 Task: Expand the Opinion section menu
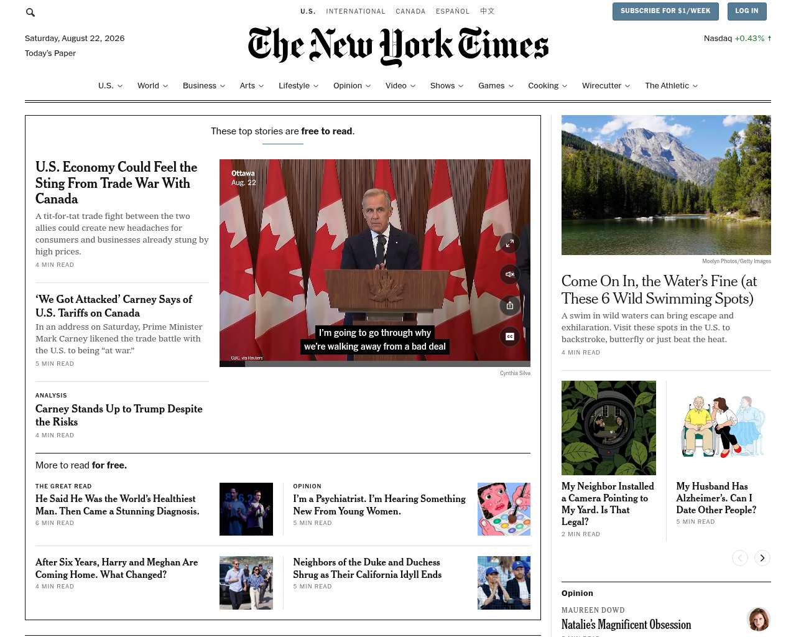(352, 86)
